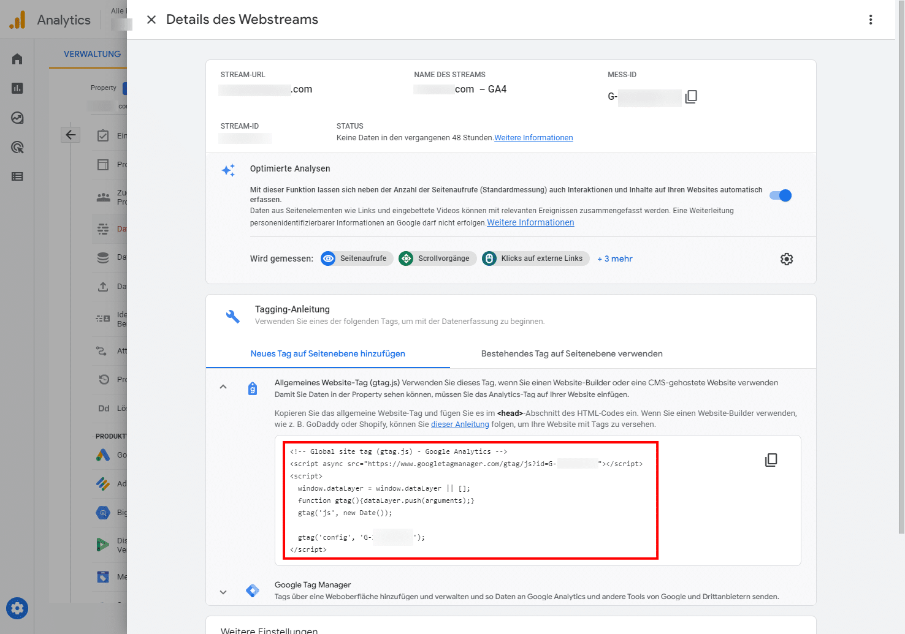Click the property settings window icon
Viewport: 905px width, 634px height.
pos(103,164)
